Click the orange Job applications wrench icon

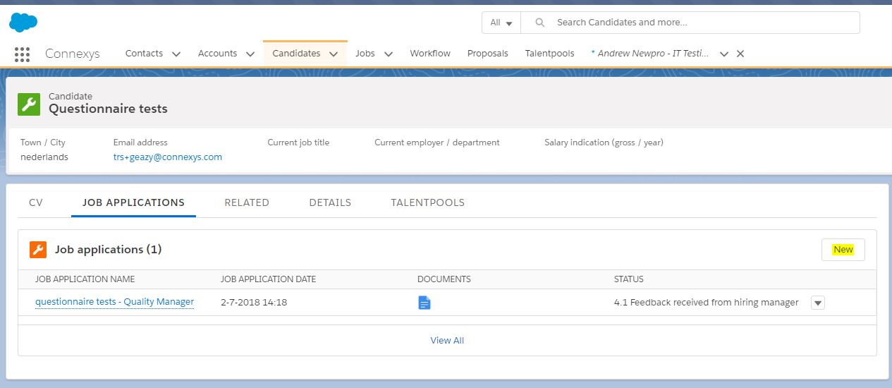(x=38, y=250)
